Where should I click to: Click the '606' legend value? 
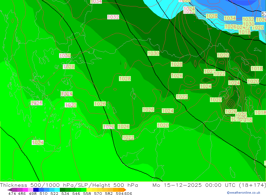[128, 193]
